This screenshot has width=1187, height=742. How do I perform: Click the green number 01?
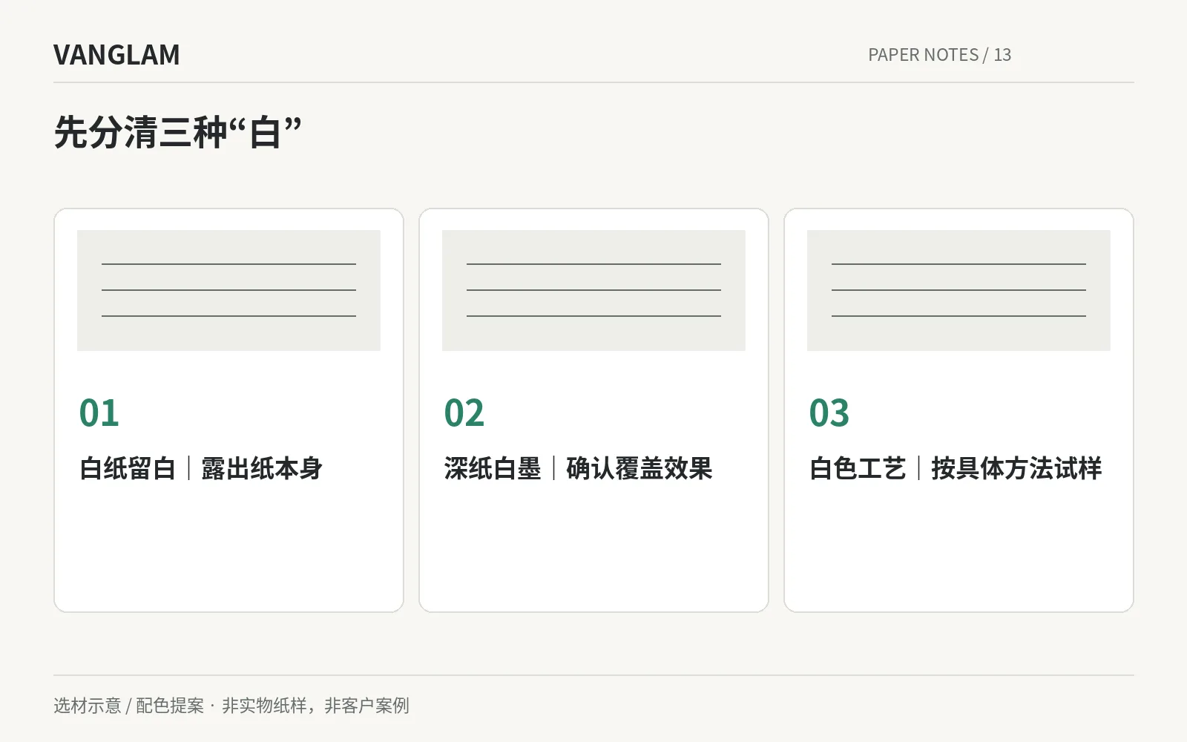point(99,413)
